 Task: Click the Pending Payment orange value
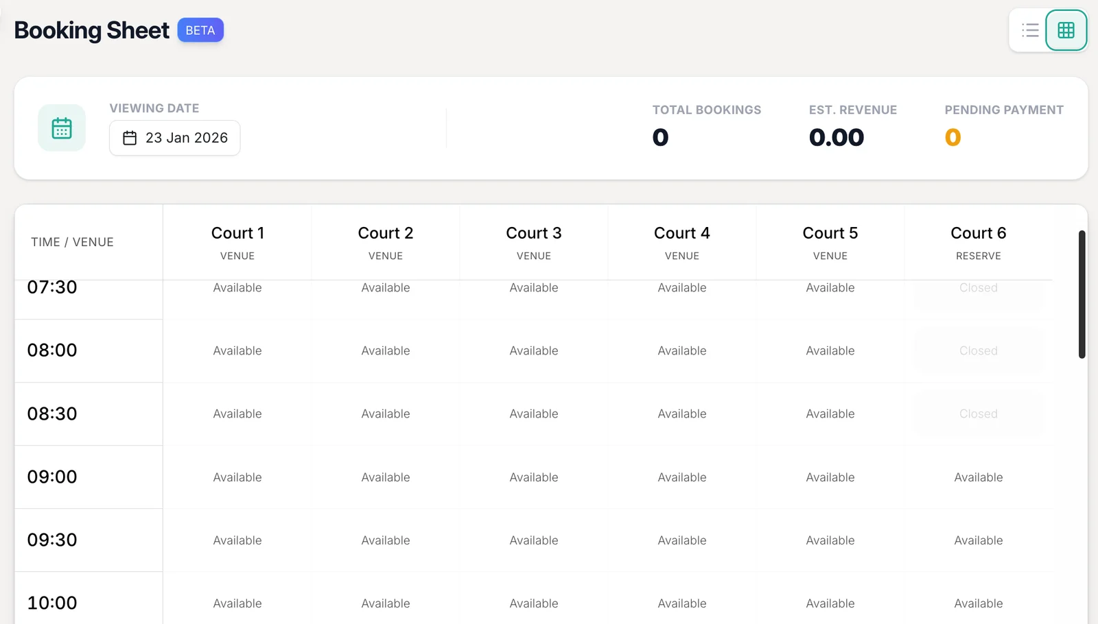point(953,138)
